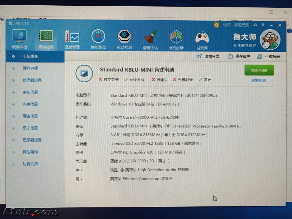Click the upload tray icon beside 问题反馈
292x219 pixels.
point(255,25)
